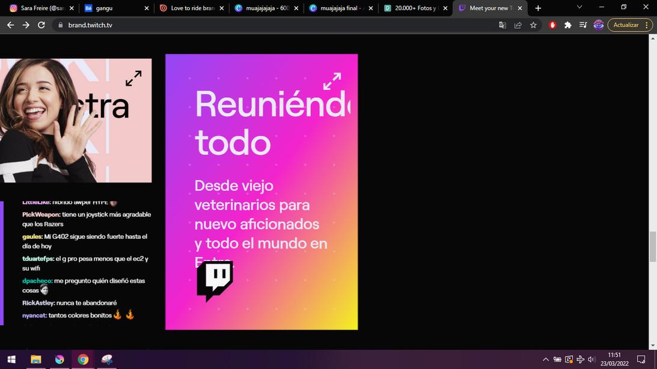Image resolution: width=657 pixels, height=369 pixels.
Task: Share this page via the share icon
Action: pos(518,25)
